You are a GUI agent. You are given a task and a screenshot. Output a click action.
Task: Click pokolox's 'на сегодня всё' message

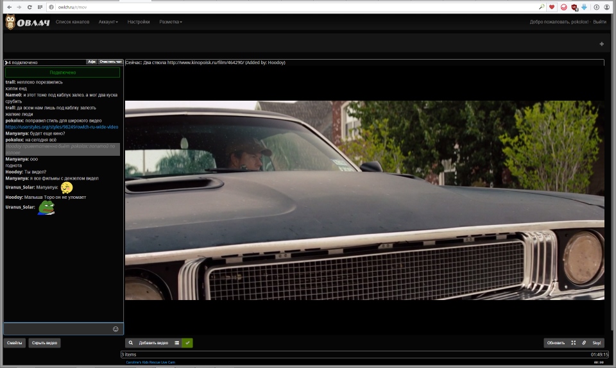tap(31, 140)
